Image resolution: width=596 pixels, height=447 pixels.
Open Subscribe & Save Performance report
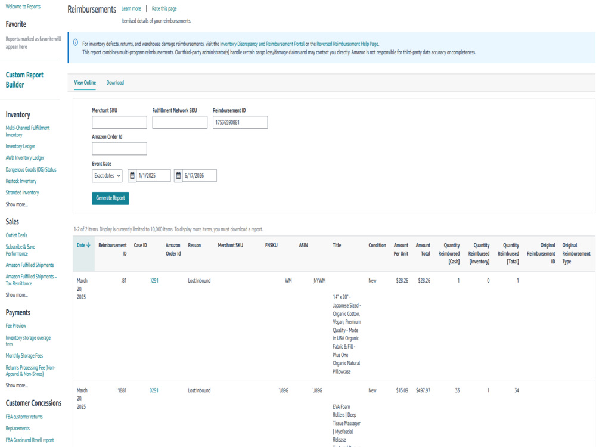click(x=20, y=250)
